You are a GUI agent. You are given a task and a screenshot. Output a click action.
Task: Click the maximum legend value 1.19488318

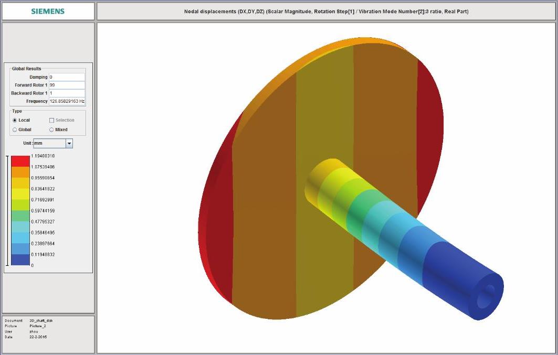click(x=43, y=156)
